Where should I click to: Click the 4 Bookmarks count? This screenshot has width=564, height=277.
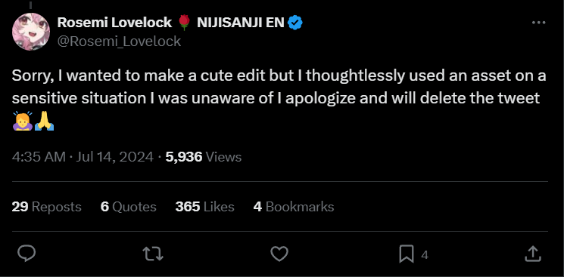point(294,207)
